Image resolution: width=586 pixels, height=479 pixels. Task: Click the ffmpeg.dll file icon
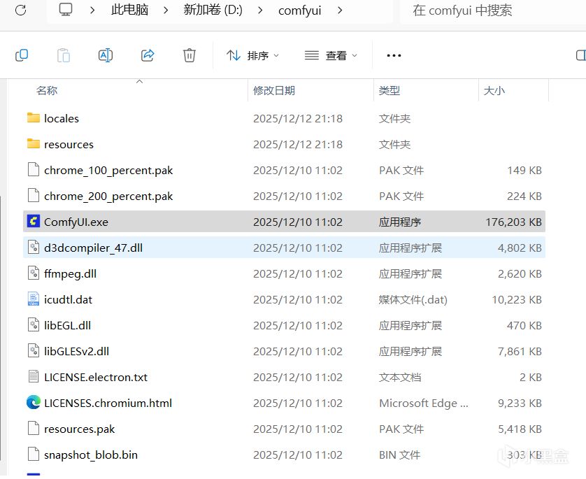coord(34,273)
